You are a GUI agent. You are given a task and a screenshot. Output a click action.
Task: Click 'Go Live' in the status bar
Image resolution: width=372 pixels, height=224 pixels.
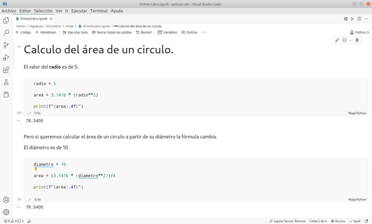pyautogui.click(x=338, y=221)
